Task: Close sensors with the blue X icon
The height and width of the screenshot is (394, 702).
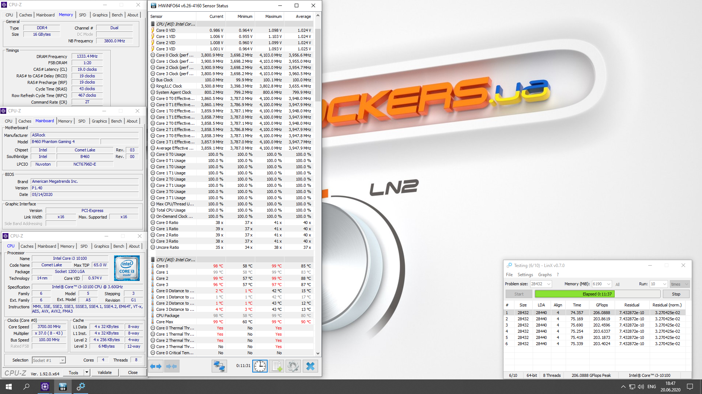Action: [310, 366]
